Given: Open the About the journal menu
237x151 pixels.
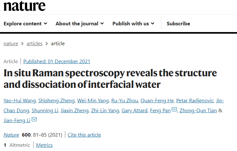Looking at the screenshot, I should (x=80, y=24).
